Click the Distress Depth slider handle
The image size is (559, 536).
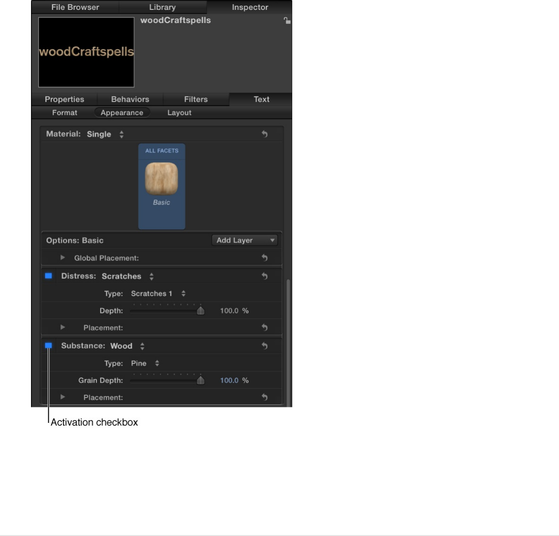(201, 311)
